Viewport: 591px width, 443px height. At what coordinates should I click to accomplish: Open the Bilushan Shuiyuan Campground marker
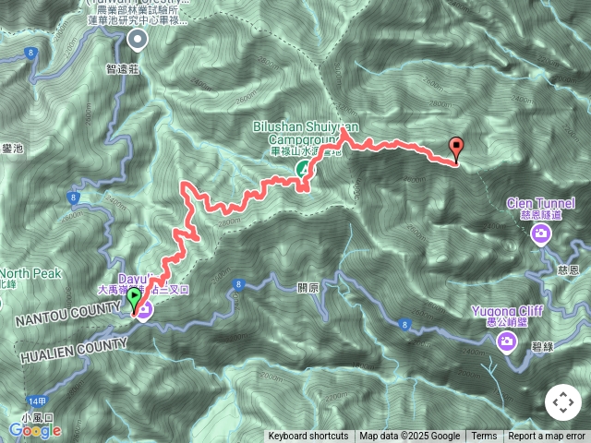pos(304,169)
